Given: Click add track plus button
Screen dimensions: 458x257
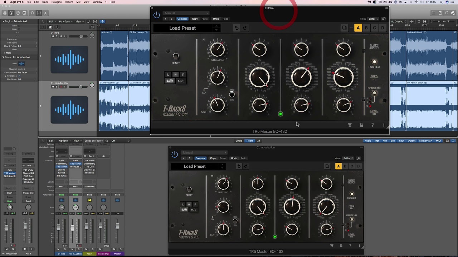Looking at the screenshot, I should (x=43, y=27).
